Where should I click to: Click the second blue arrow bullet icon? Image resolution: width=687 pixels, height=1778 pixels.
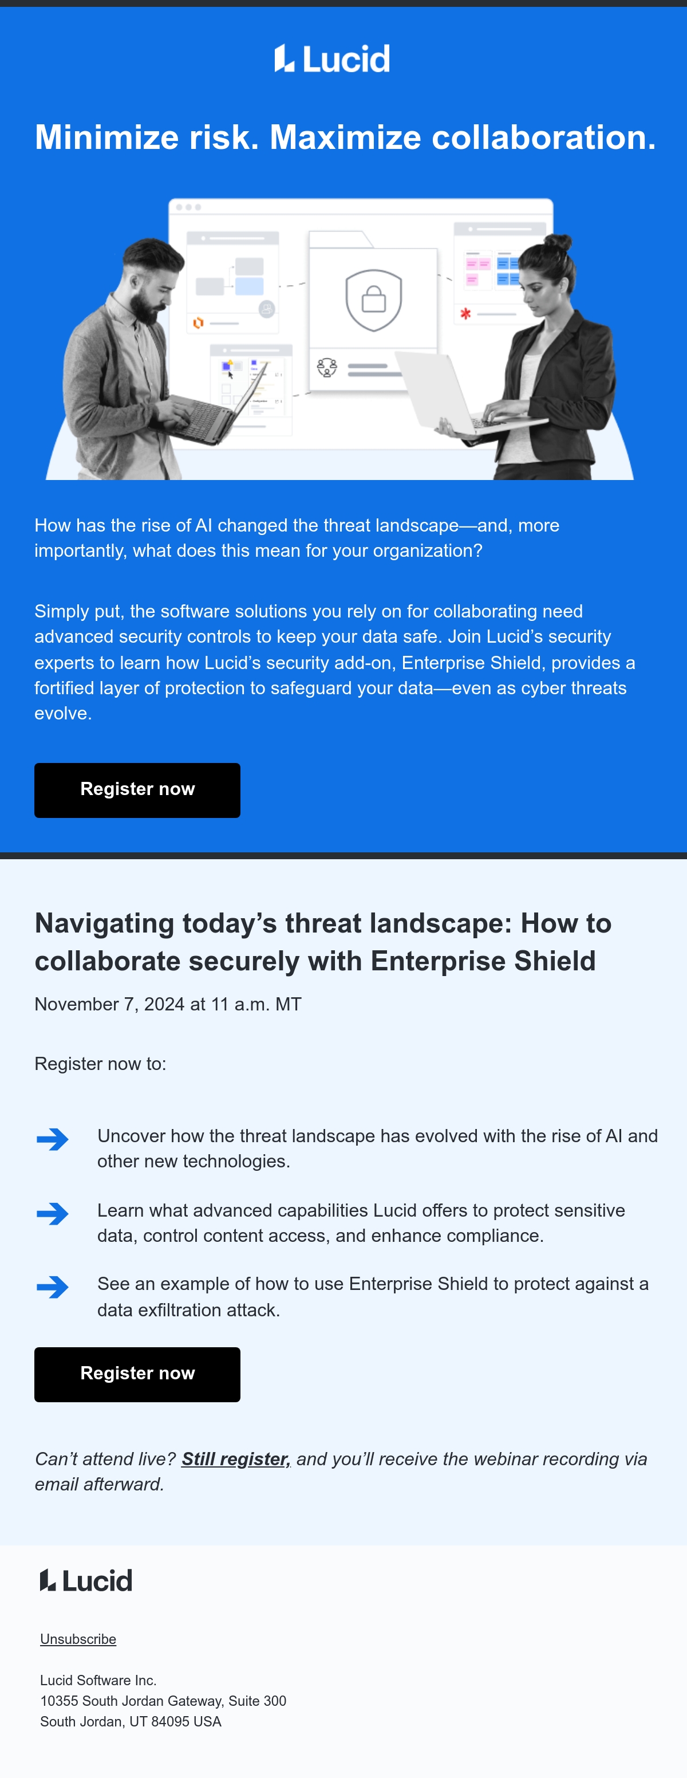click(53, 1213)
